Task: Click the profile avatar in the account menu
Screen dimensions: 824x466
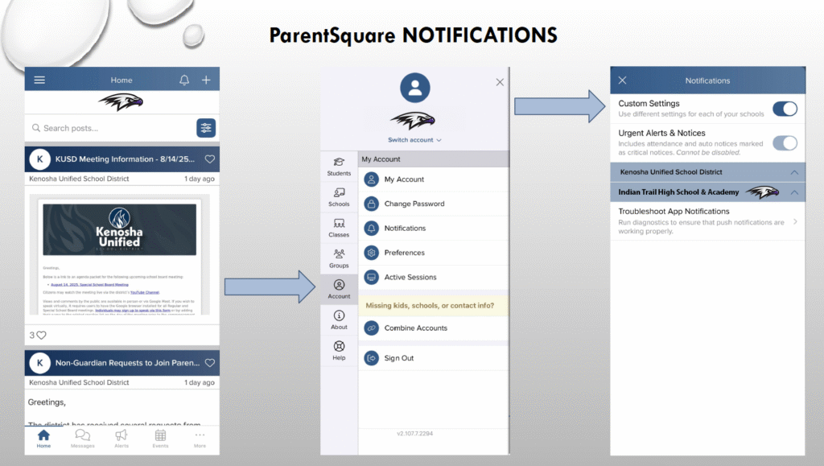Action: coord(415,88)
